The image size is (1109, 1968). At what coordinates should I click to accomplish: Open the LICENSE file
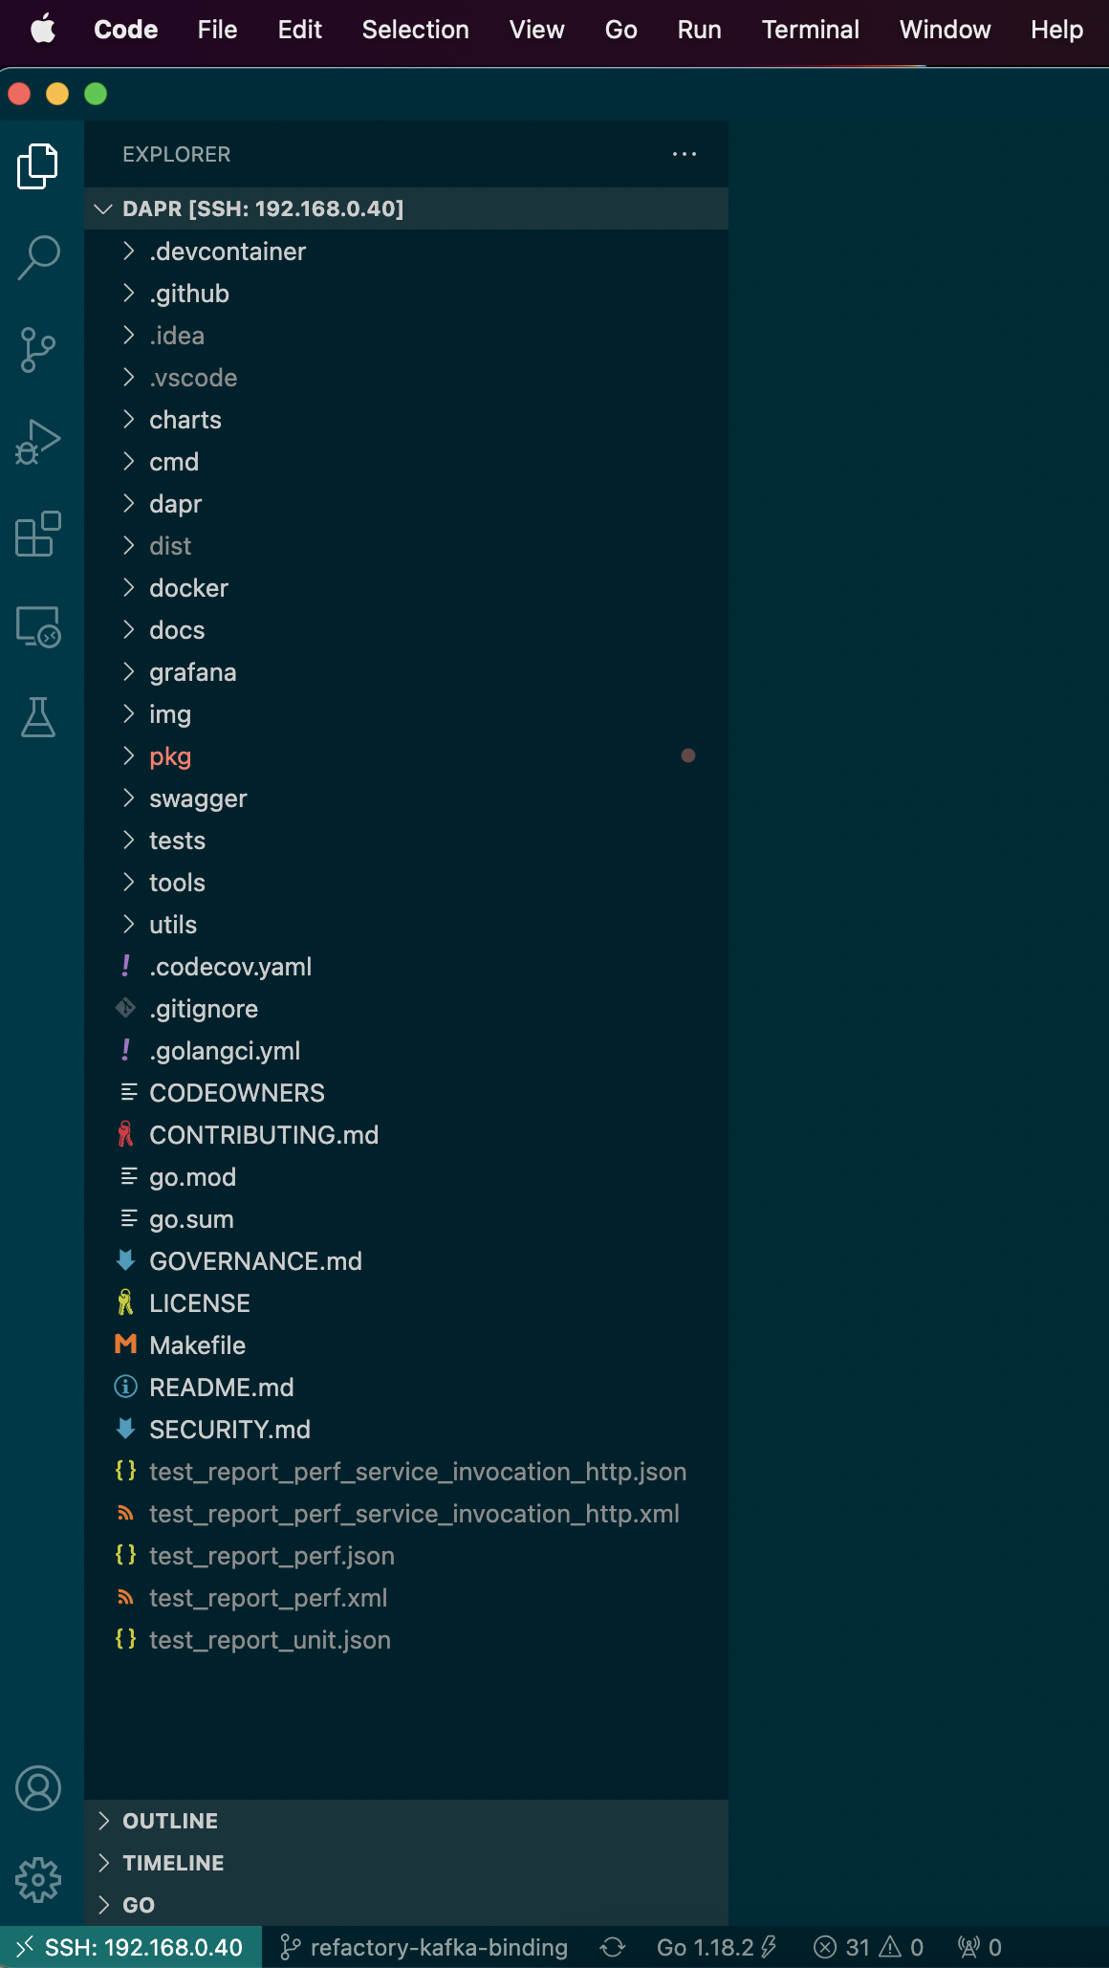[406, 1303]
